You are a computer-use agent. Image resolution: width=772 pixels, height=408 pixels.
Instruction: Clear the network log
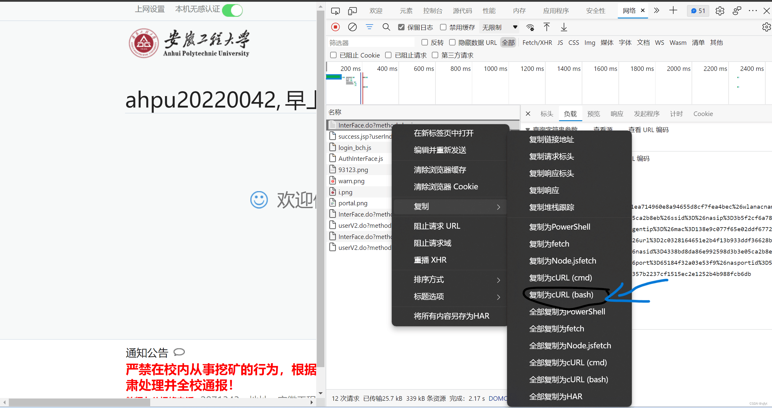[x=352, y=27]
